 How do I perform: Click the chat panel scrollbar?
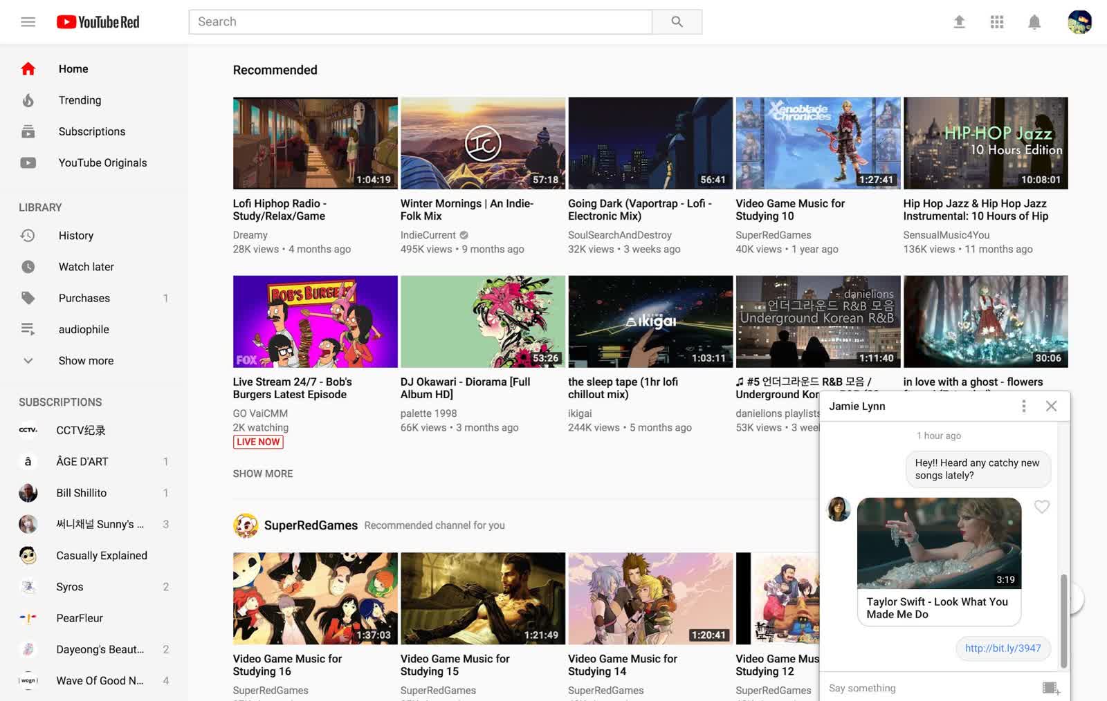tap(1064, 620)
